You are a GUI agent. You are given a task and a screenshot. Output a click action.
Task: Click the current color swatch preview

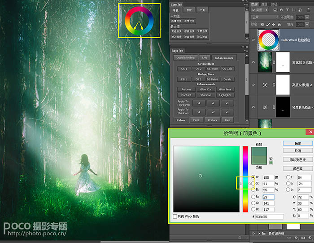pyautogui.click(x=259, y=160)
